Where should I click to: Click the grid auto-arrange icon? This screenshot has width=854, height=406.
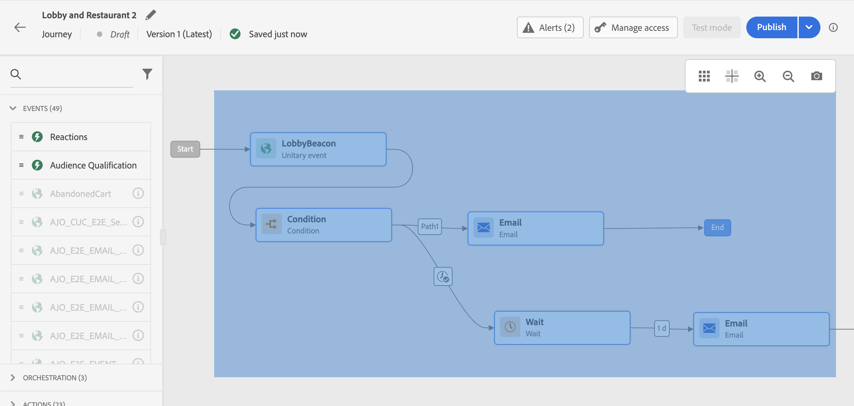[x=704, y=76]
